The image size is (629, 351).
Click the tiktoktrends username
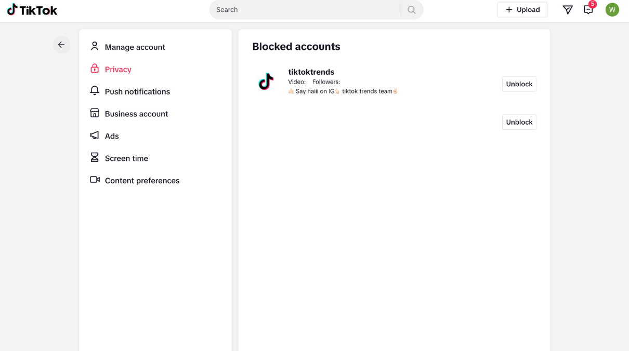coord(311,72)
